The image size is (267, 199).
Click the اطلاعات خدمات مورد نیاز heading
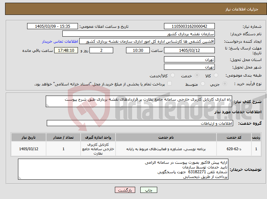238,112
